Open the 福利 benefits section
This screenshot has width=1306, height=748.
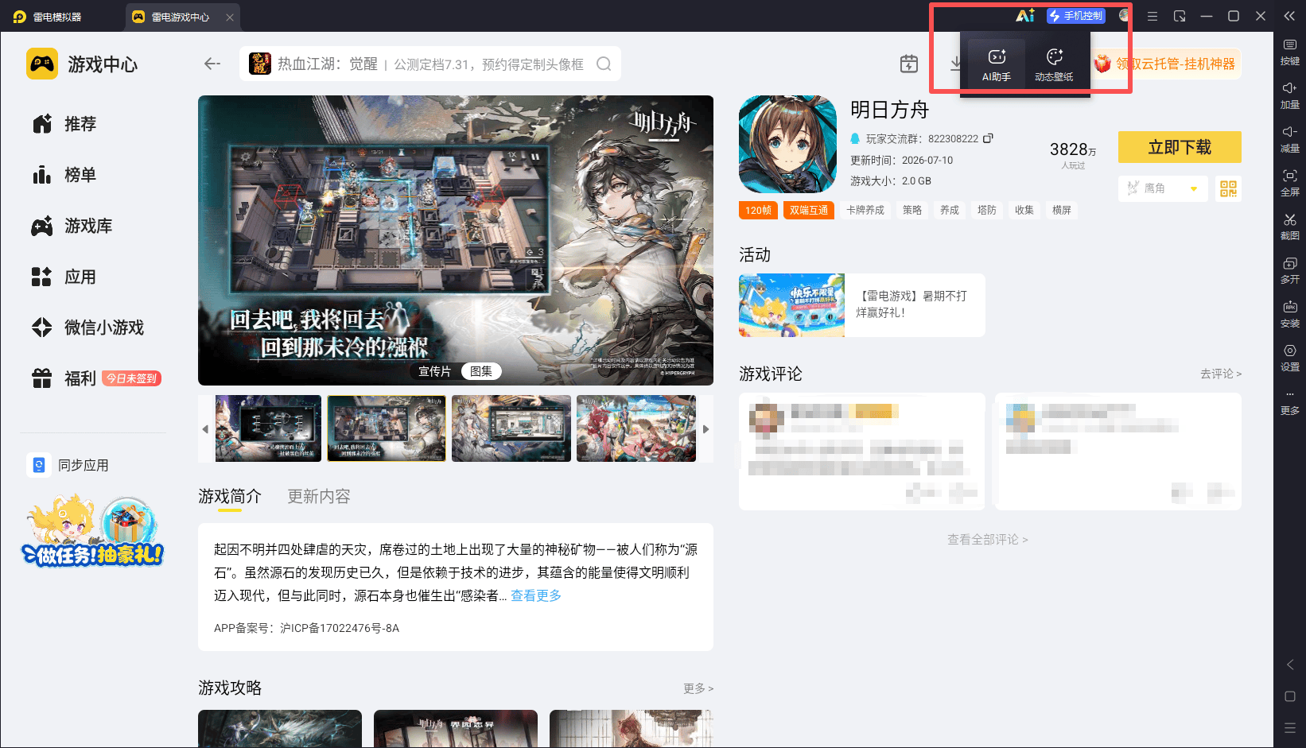point(65,378)
